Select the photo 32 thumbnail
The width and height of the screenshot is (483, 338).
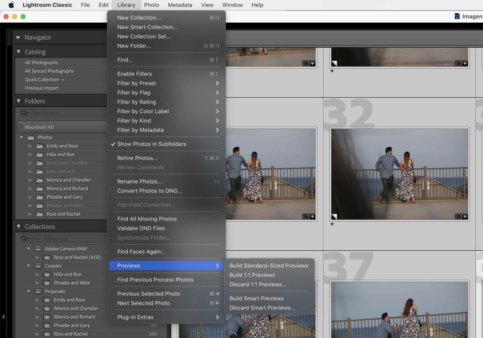(400, 175)
